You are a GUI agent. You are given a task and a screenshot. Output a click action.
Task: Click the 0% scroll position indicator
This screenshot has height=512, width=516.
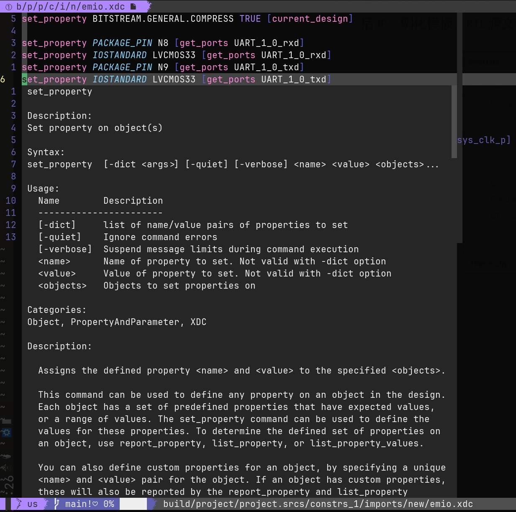[108, 504]
